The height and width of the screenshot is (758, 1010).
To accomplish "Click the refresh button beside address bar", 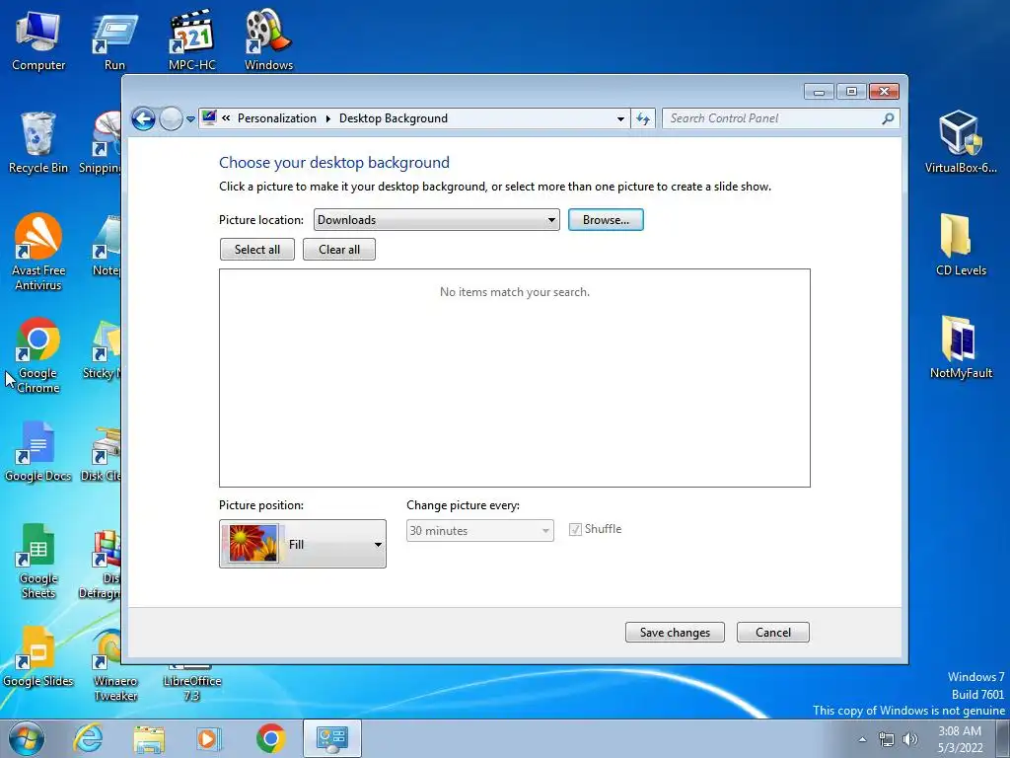I will [643, 118].
